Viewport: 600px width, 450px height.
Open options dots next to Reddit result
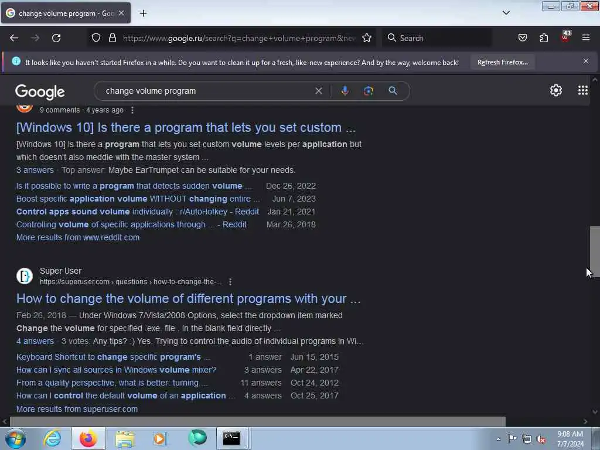pyautogui.click(x=132, y=110)
